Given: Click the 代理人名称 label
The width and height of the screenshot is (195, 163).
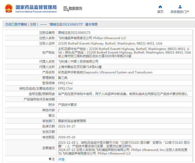Looking at the screenshot, I should pyautogui.click(x=47, y=62).
